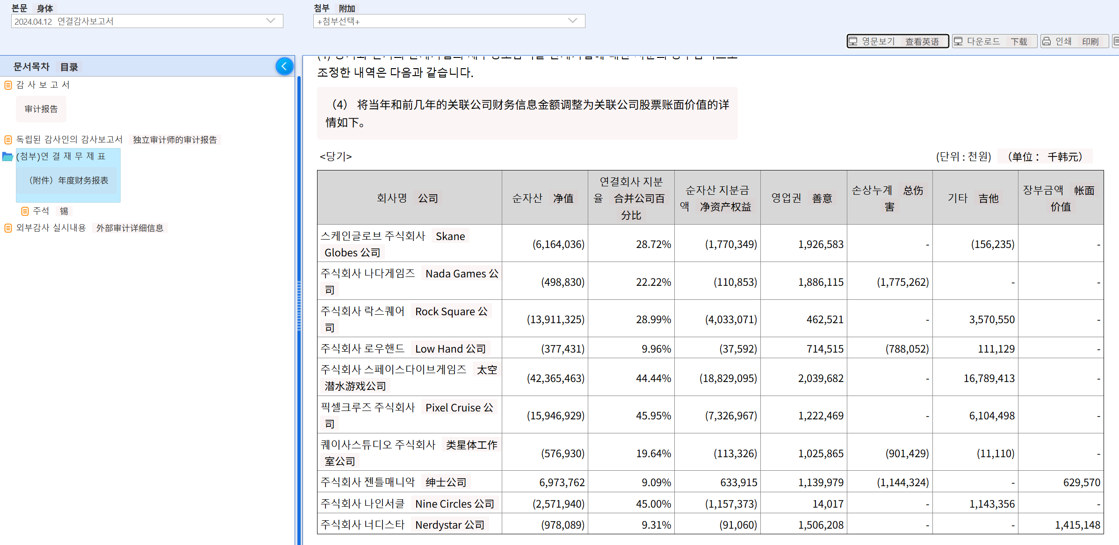
Task: Click the 주식회사 로우핸드 company cell
Action: 410,348
